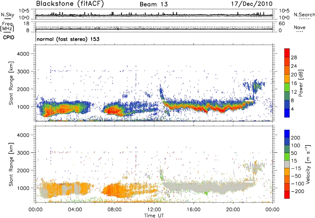Select the "-100" label on Velocity color bar

tap(297, 184)
